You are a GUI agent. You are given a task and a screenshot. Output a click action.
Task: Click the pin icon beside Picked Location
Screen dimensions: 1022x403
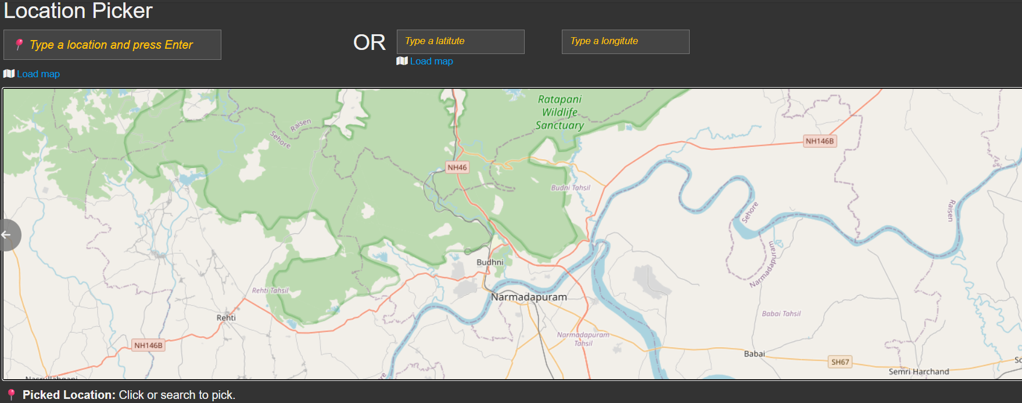tap(11, 394)
